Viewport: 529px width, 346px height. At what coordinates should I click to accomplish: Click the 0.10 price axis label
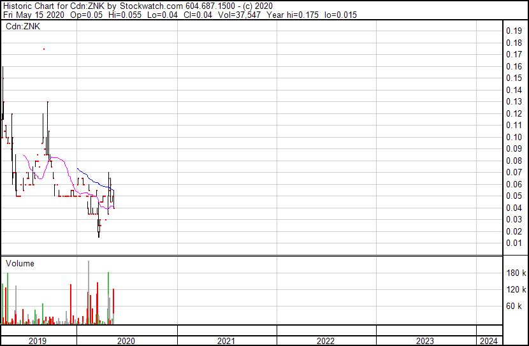[514, 137]
